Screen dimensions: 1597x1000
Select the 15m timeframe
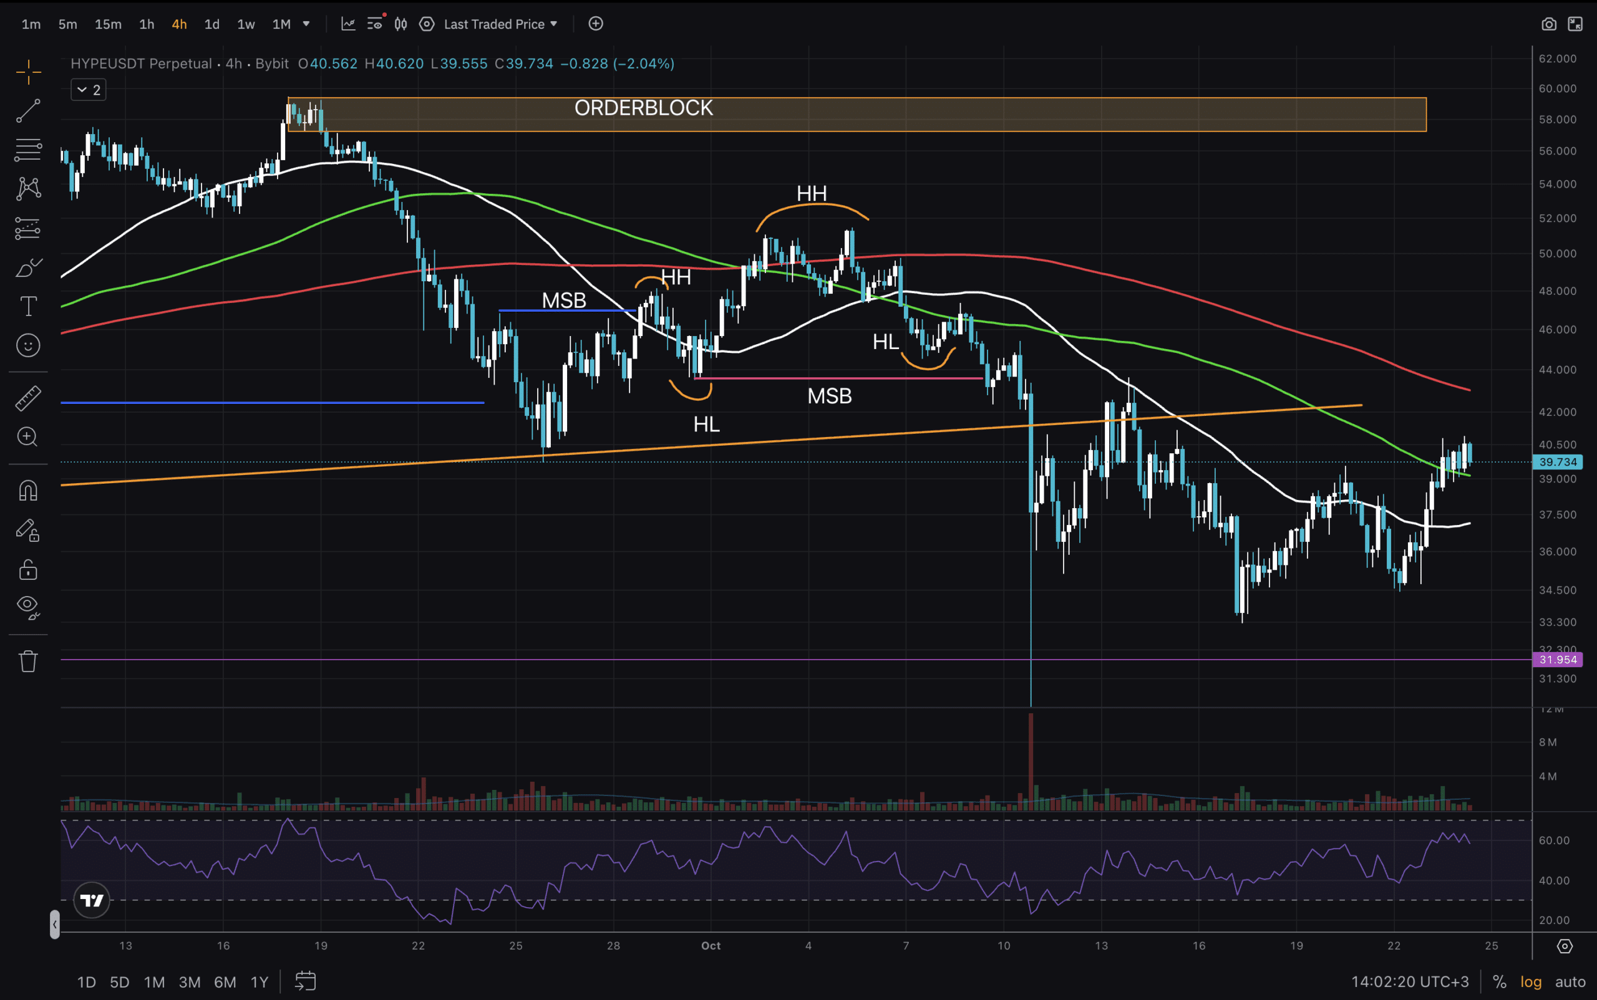108,24
